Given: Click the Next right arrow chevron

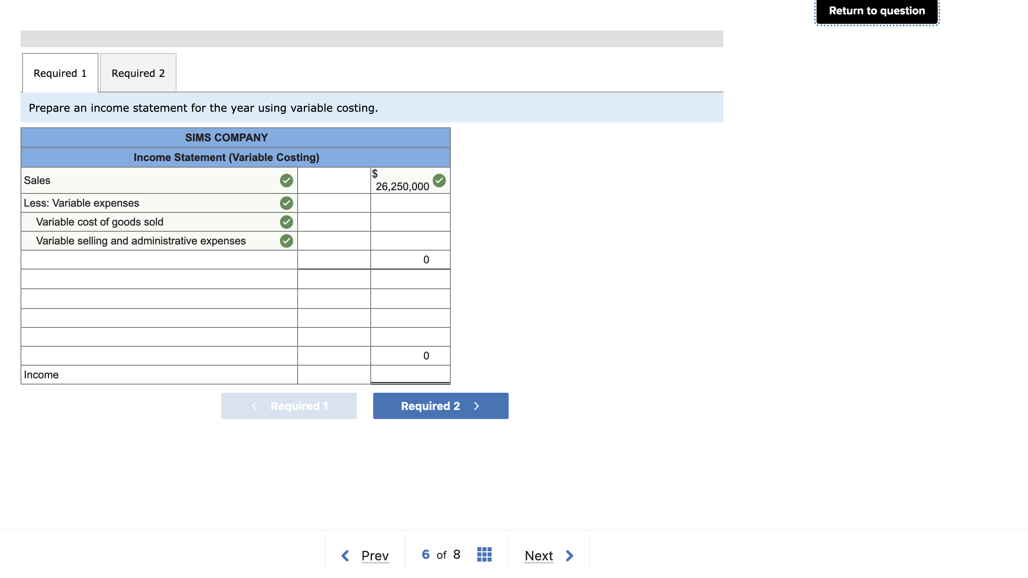Looking at the screenshot, I should tap(569, 556).
